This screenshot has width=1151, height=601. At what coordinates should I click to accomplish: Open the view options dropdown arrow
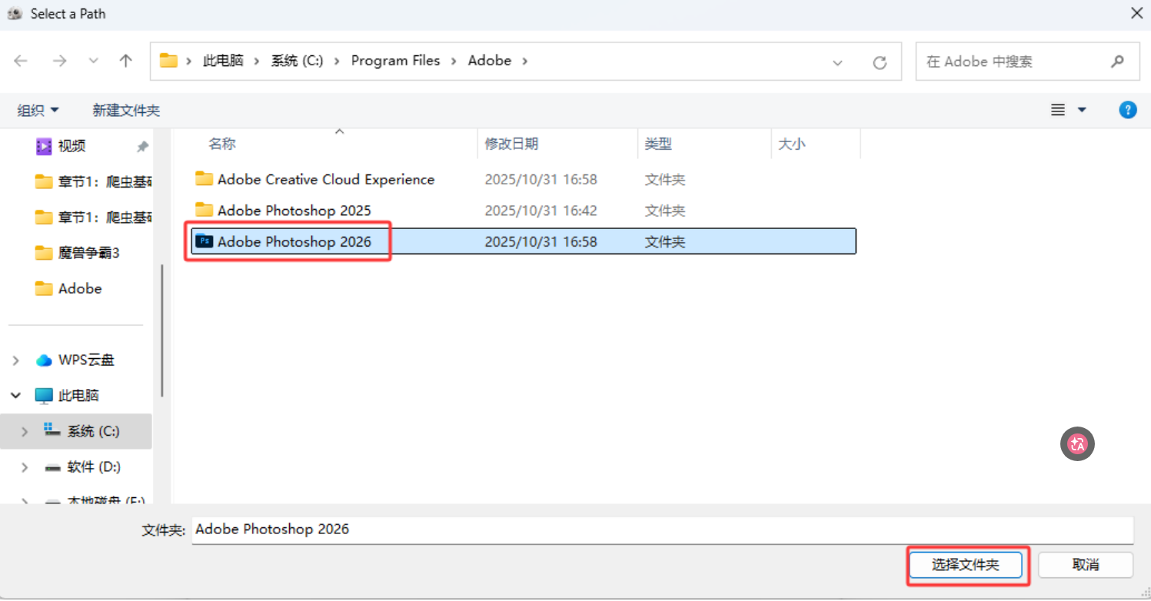pyautogui.click(x=1082, y=111)
